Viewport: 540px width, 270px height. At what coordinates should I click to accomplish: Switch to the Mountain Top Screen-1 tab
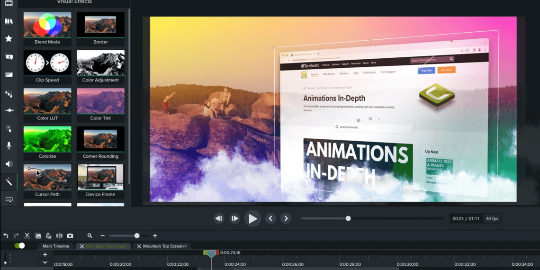pyautogui.click(x=165, y=246)
